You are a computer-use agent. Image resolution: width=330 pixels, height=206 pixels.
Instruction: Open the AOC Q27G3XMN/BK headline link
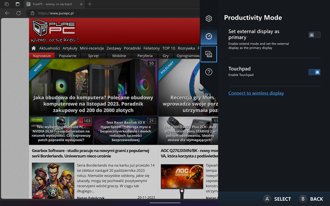pyautogui.click(x=189, y=153)
